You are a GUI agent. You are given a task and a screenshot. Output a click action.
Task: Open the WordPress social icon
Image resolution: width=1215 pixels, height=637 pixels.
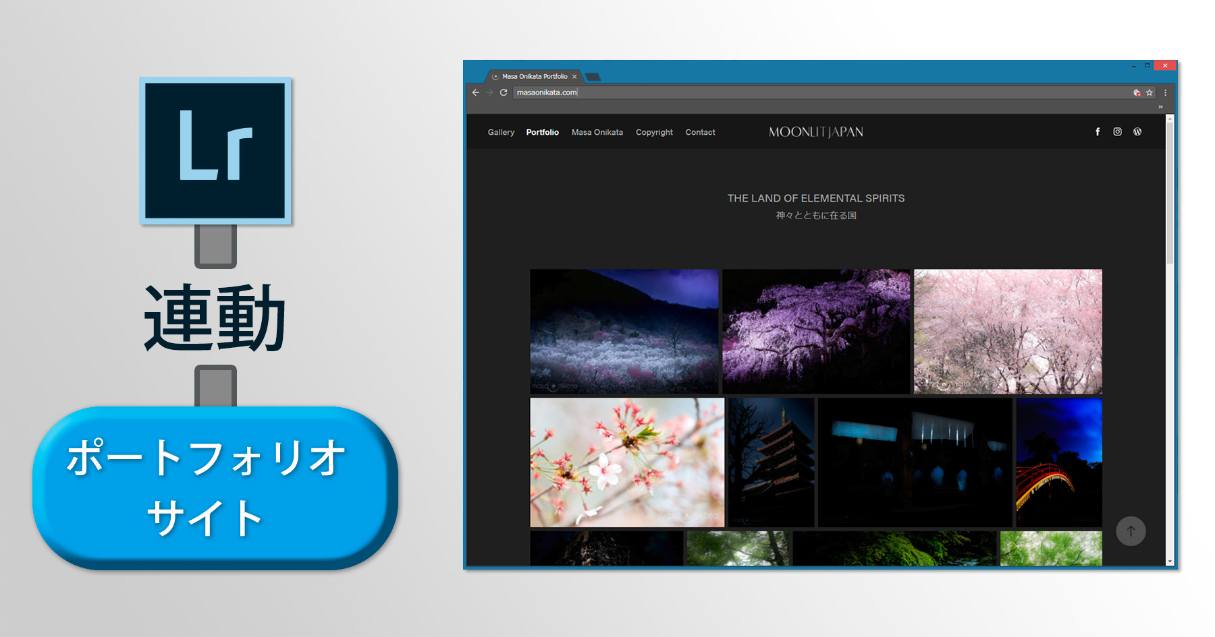tap(1137, 131)
